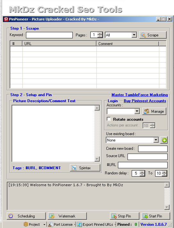Image resolution: width=174 pixels, height=228 pixels.
Task: Click the Create new board field
Action: click(153, 149)
